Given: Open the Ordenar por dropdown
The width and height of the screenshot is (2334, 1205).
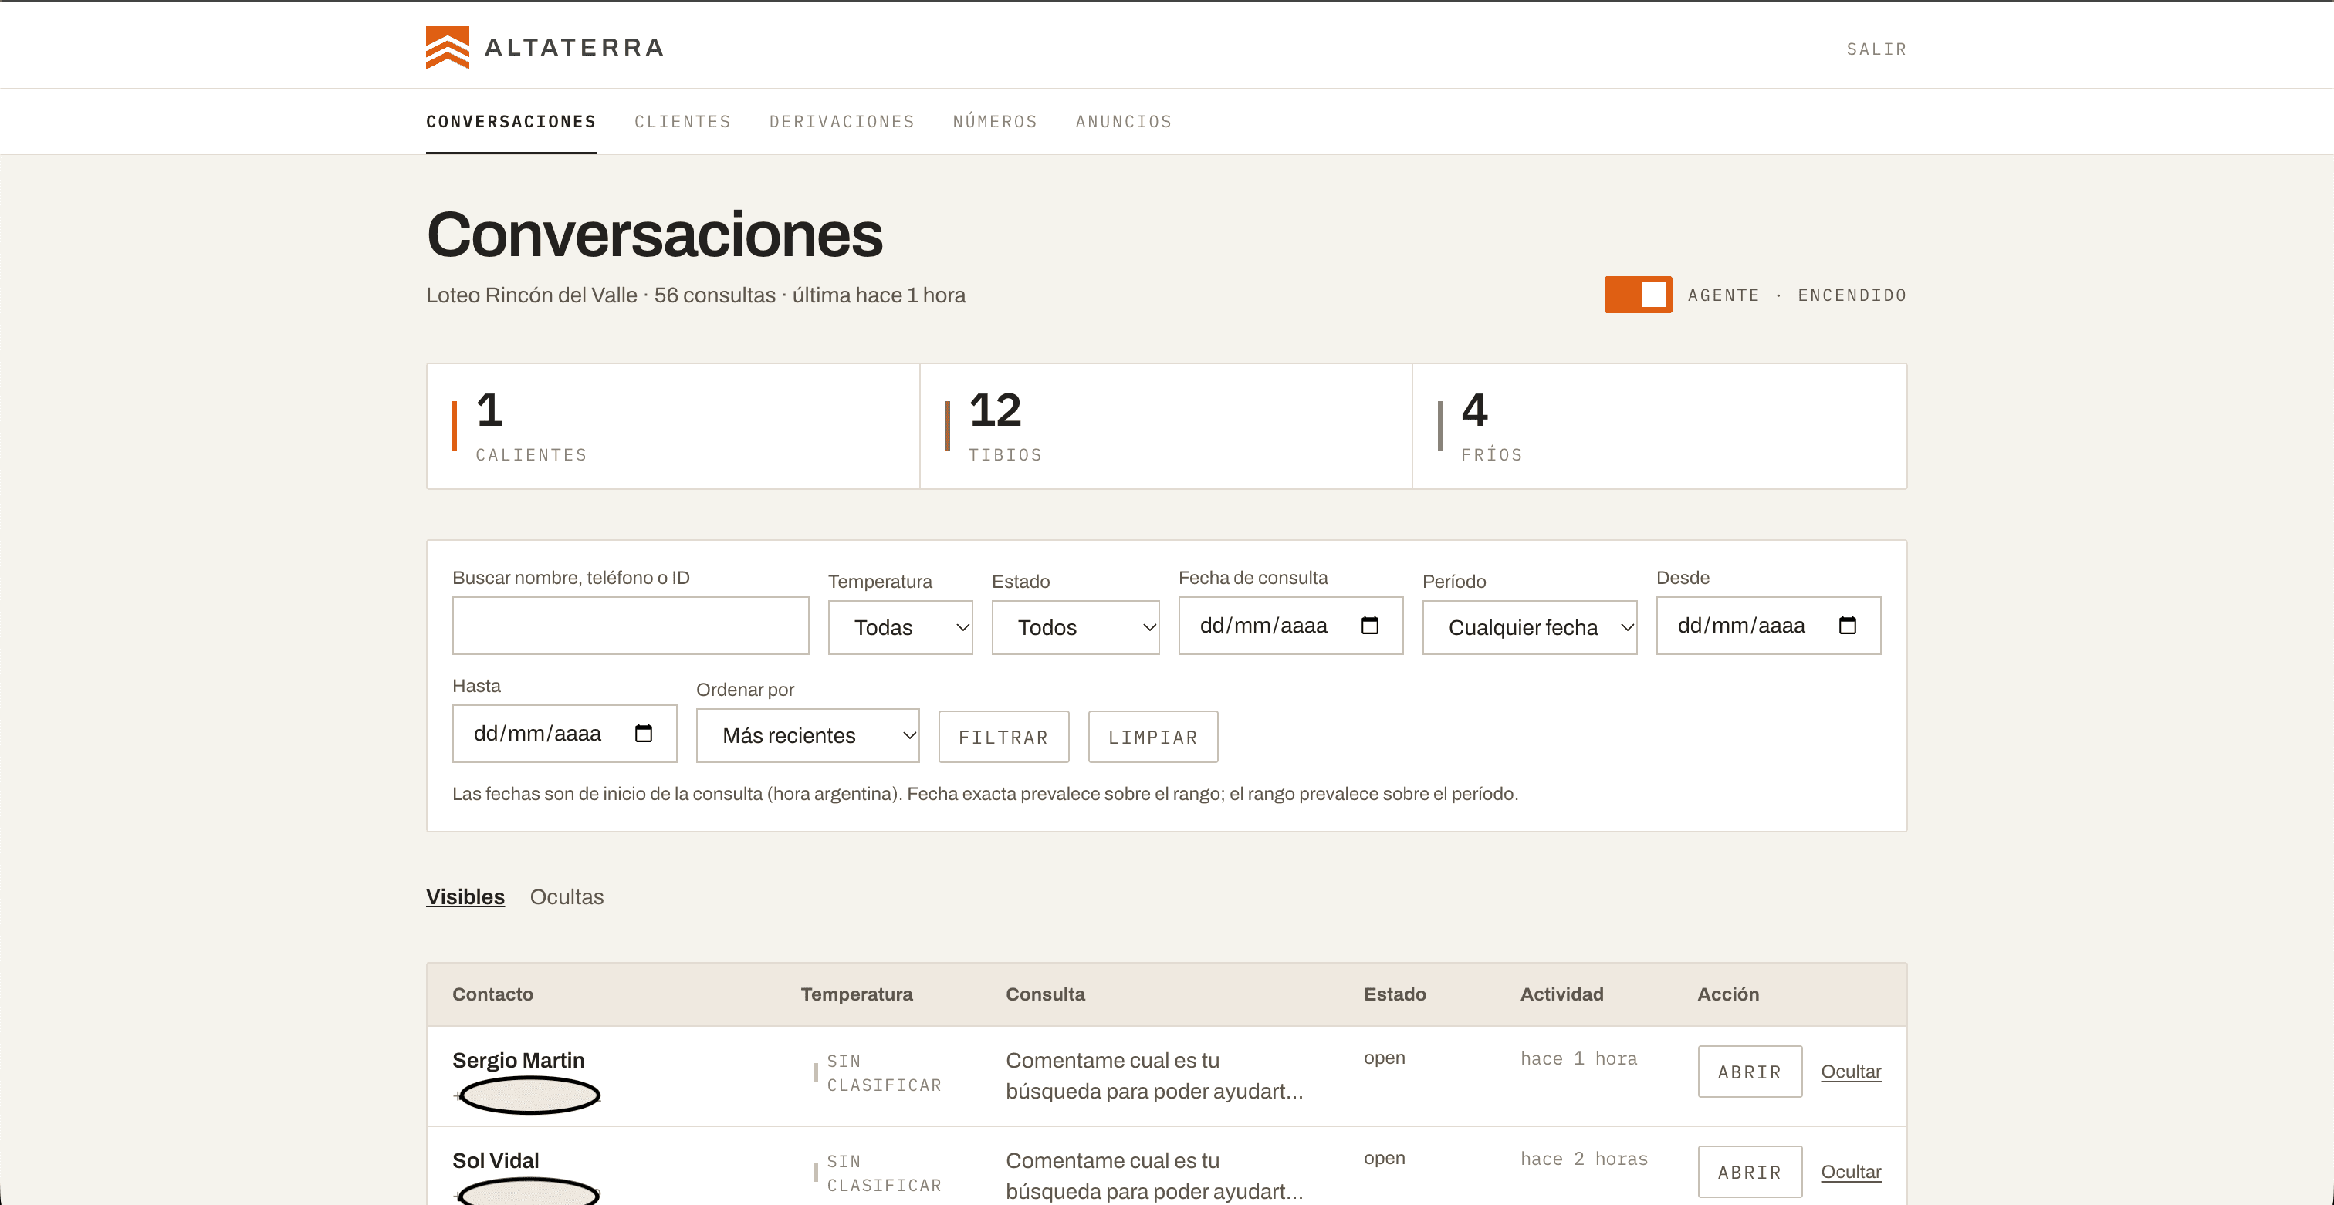Looking at the screenshot, I should click(x=807, y=735).
